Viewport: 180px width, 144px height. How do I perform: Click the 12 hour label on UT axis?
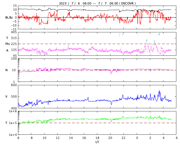click(x=58, y=138)
